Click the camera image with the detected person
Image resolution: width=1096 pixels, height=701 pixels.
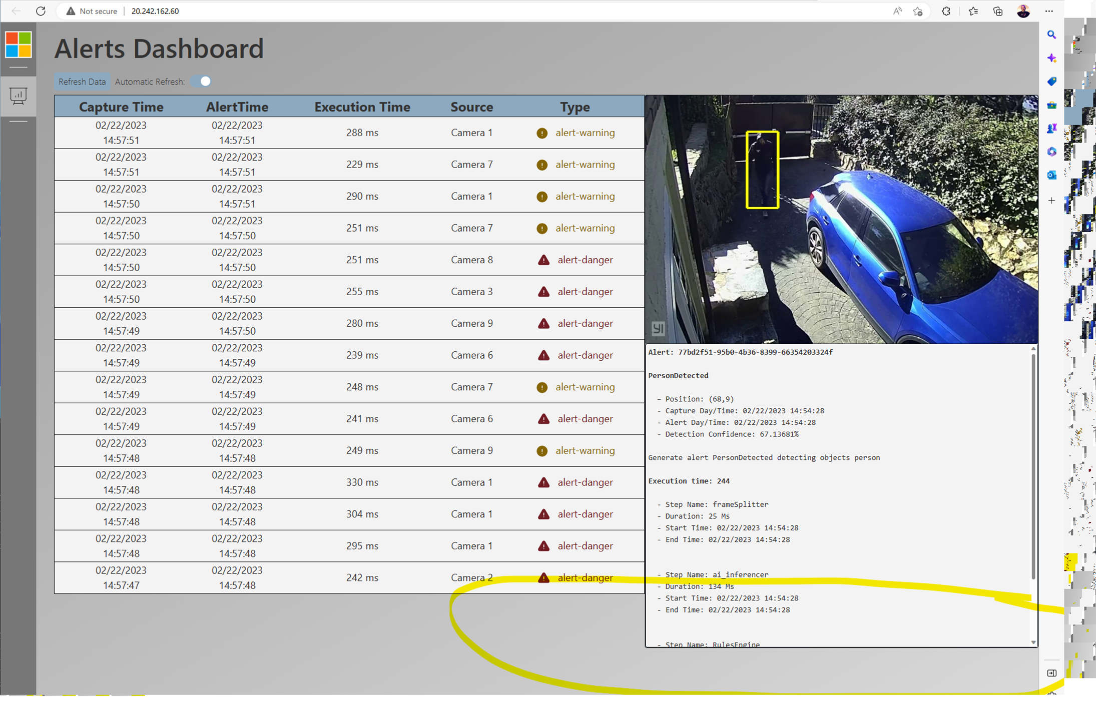pos(841,219)
